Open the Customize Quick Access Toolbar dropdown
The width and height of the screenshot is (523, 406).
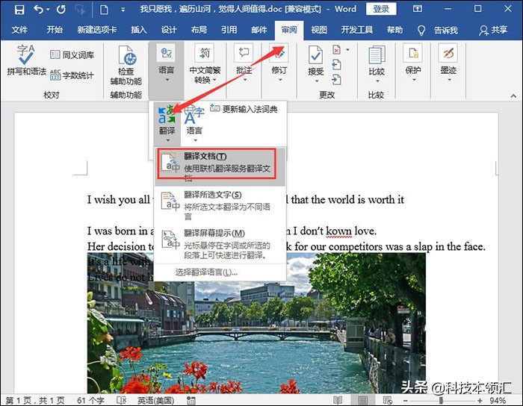pos(123,10)
